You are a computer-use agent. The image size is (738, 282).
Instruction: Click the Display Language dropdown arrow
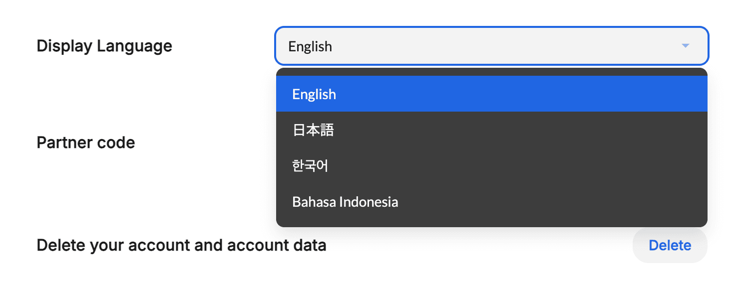pos(685,46)
